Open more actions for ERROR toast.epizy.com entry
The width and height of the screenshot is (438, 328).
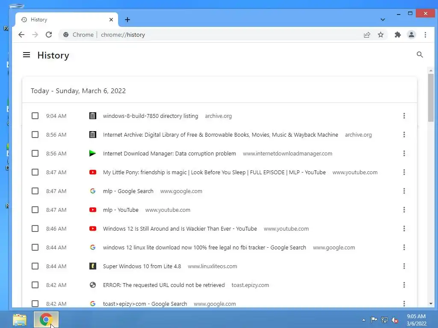click(404, 285)
